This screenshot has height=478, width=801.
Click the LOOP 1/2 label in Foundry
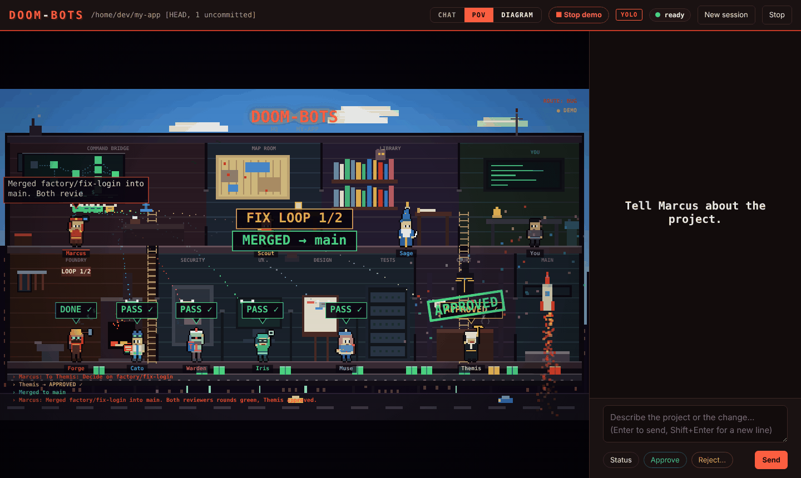pyautogui.click(x=76, y=271)
